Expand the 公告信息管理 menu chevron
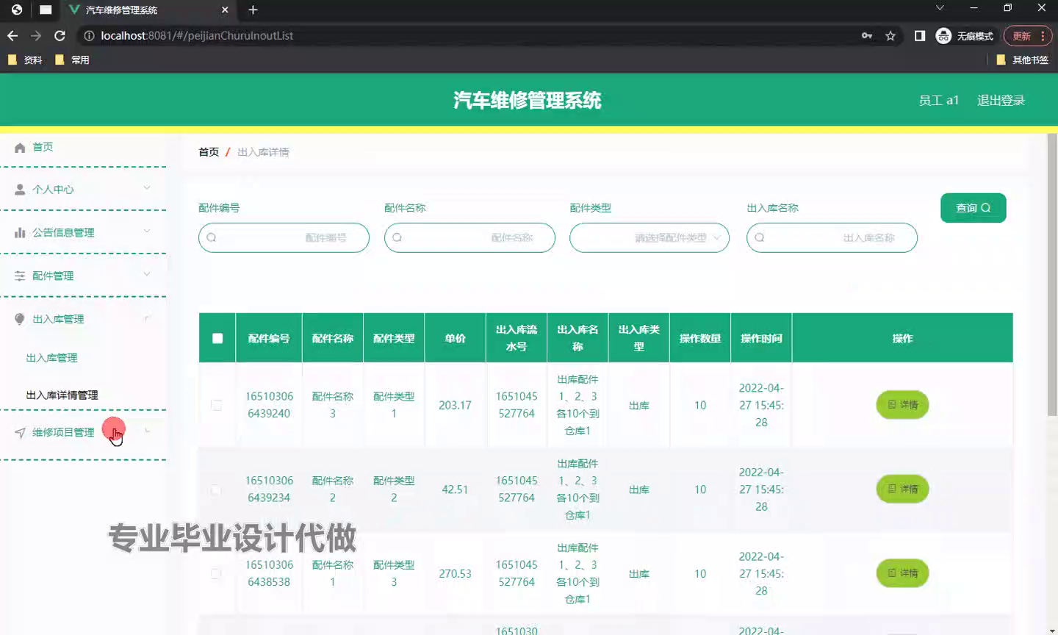Image resolution: width=1058 pixels, height=635 pixels. 147,231
